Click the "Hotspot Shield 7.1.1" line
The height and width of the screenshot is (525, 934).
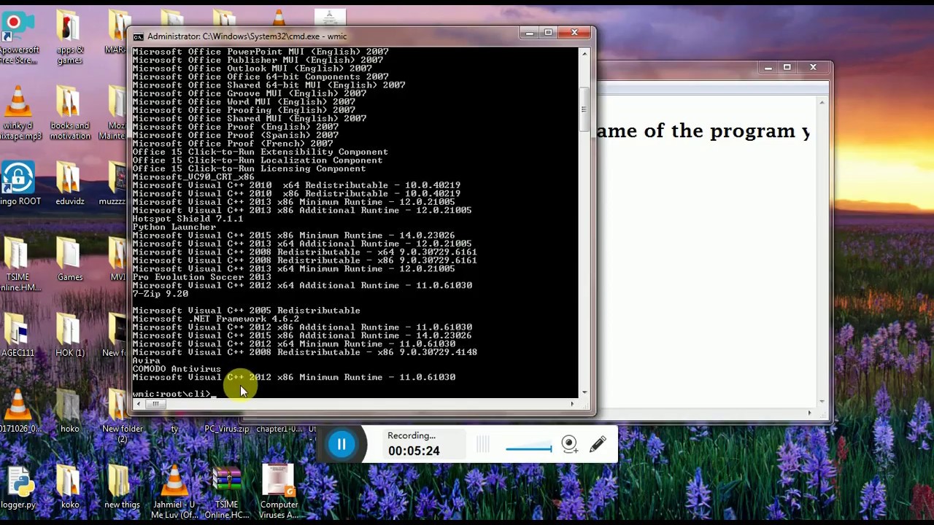[188, 219]
